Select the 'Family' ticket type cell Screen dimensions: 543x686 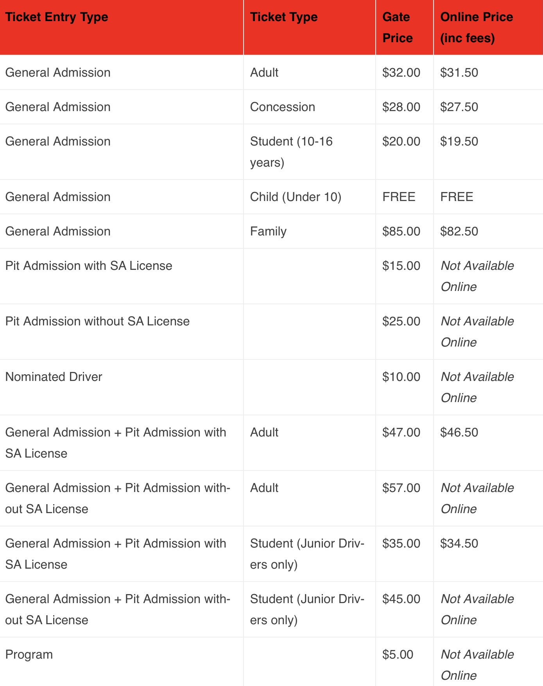point(268,232)
